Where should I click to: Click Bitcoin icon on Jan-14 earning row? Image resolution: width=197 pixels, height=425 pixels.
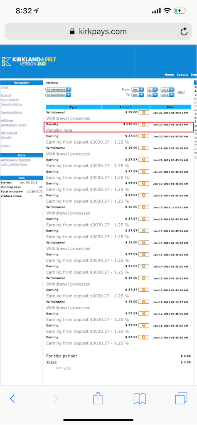[144, 266]
